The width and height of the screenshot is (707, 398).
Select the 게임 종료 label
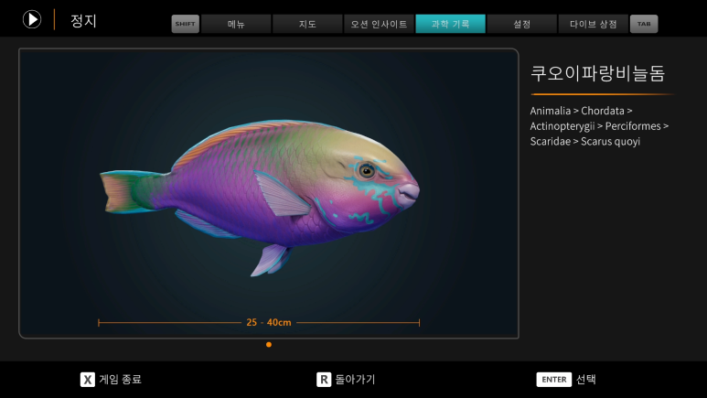121,379
